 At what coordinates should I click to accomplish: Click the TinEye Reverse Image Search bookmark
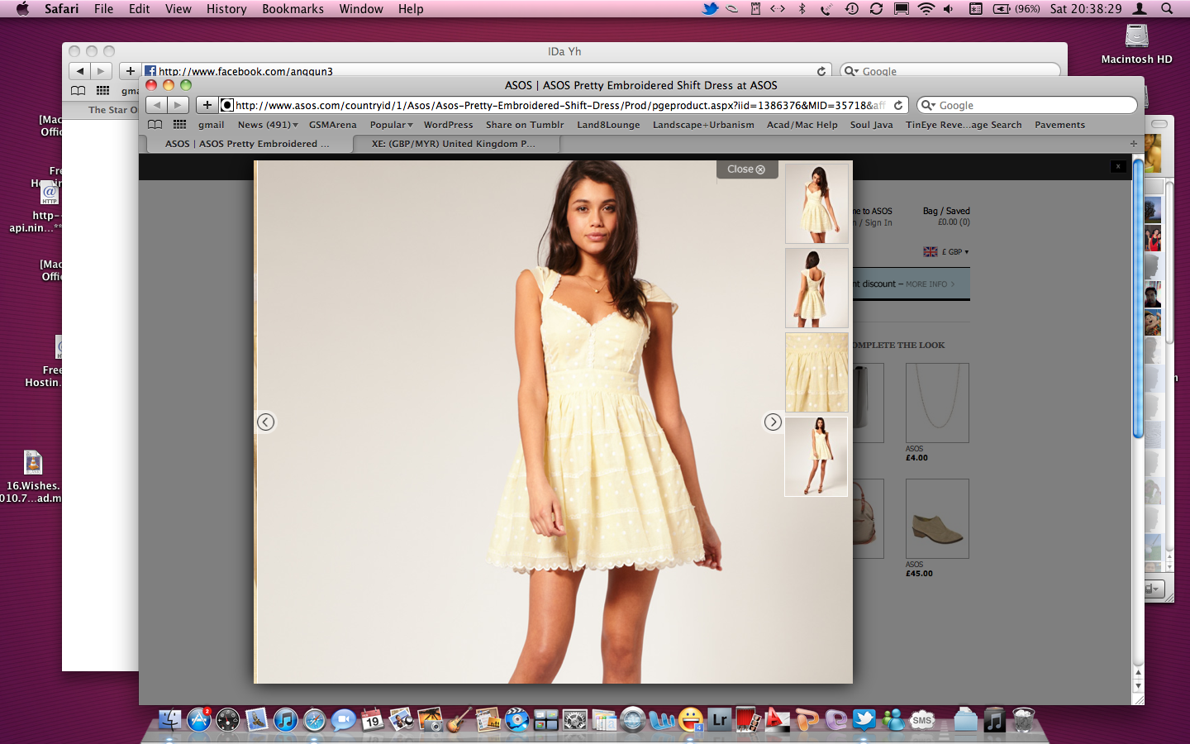tap(963, 125)
